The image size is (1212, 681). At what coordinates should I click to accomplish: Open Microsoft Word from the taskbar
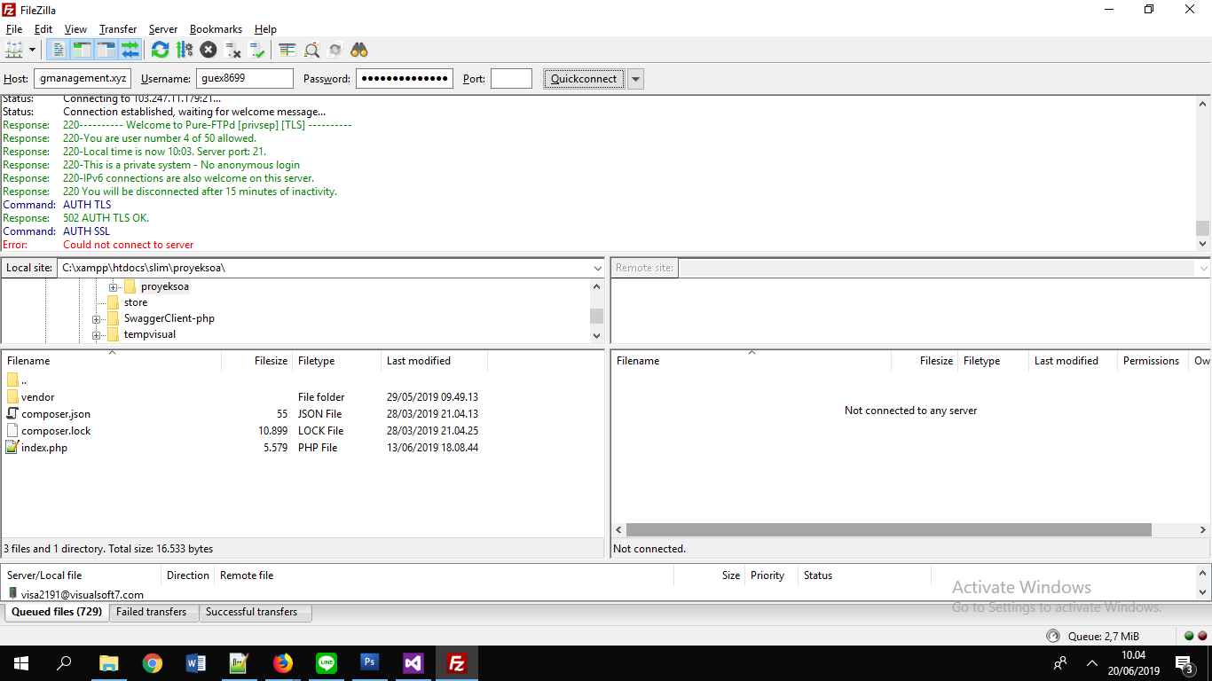196,663
